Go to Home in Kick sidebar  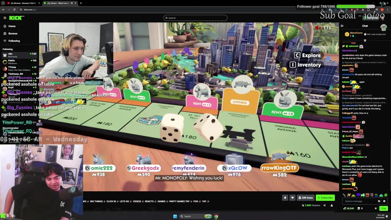[12, 26]
